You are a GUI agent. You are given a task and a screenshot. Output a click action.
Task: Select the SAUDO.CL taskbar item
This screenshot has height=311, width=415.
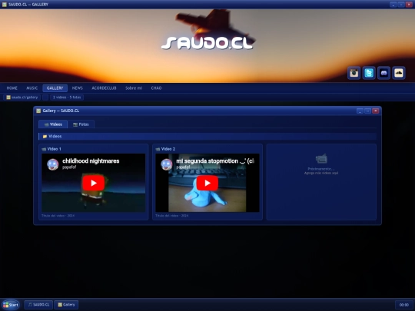[x=38, y=305]
